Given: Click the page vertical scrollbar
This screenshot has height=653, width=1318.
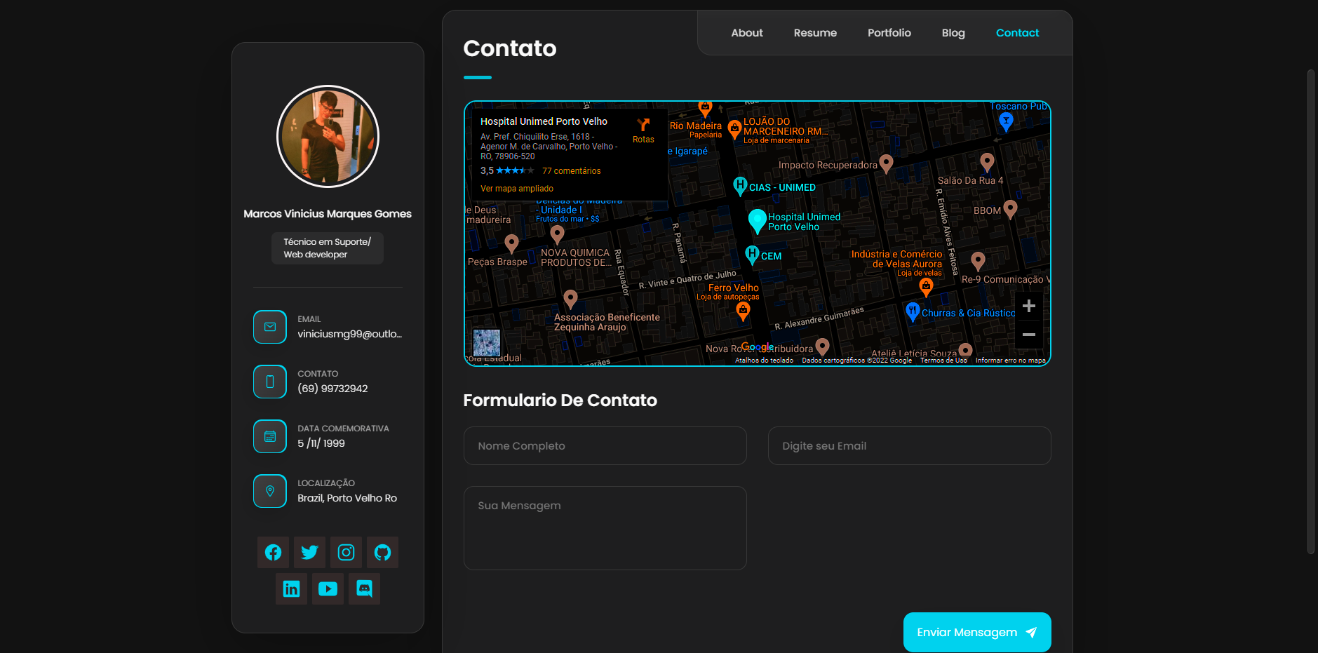Looking at the screenshot, I should pyautogui.click(x=1310, y=312).
